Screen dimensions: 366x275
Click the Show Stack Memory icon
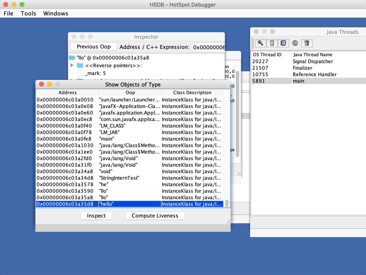(272, 43)
